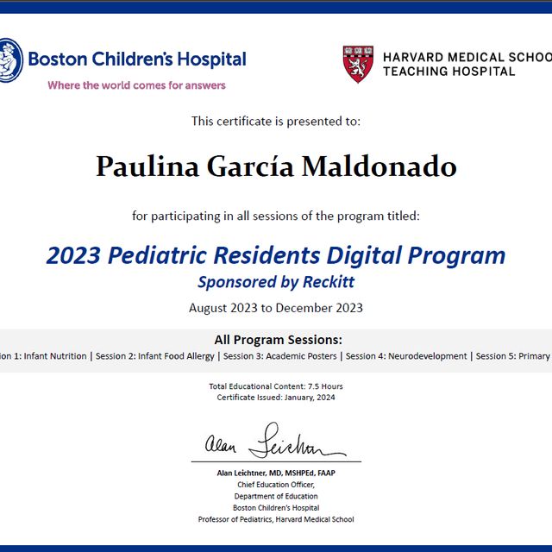This screenshot has width=552, height=552.
Task: Click the 'All Program Sessions:' heading
Action: (x=278, y=340)
